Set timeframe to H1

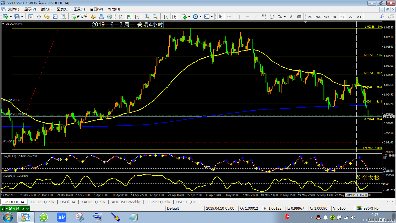tap(334, 17)
